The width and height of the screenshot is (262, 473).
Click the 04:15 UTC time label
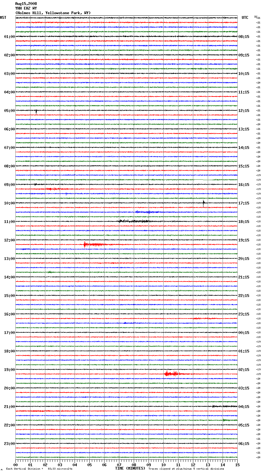click(x=244, y=407)
